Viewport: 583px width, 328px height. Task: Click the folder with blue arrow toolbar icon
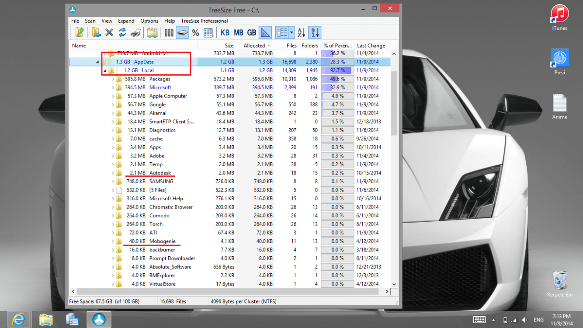[96, 32]
